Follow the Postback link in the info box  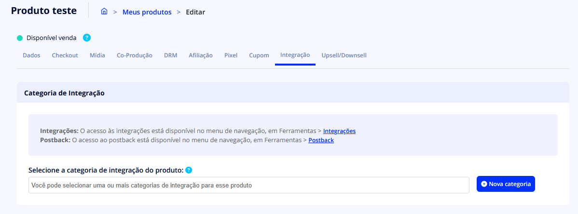(x=321, y=140)
